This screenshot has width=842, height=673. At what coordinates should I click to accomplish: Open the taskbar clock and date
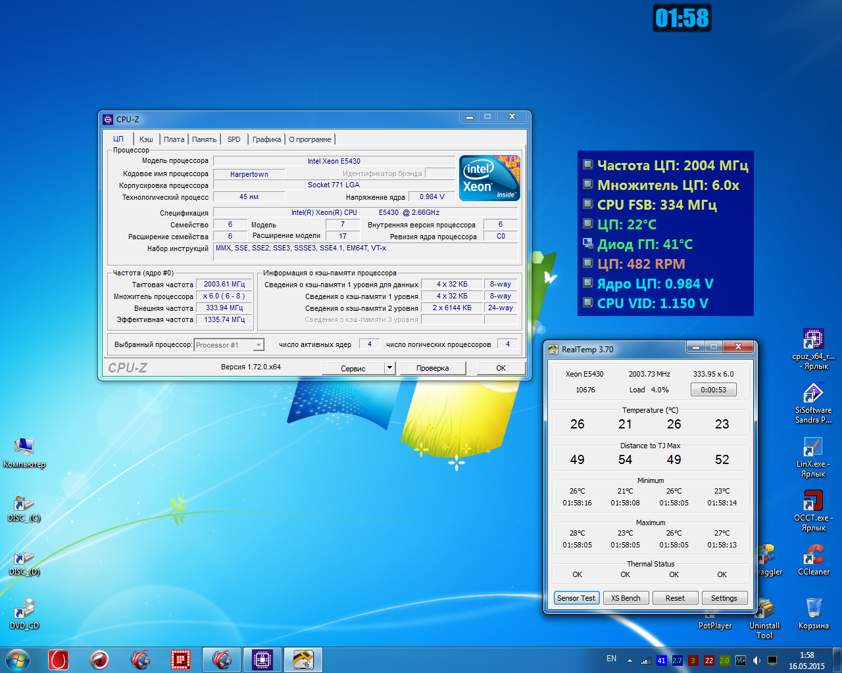(x=807, y=661)
